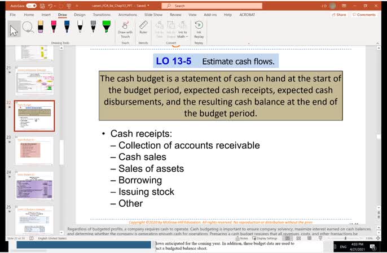
Task: Click the ENG input language indicator
Action: click(x=343, y=247)
